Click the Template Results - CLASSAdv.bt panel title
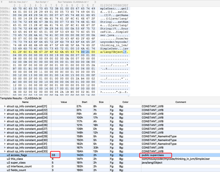The height and width of the screenshot is (172, 220). (x=21, y=98)
